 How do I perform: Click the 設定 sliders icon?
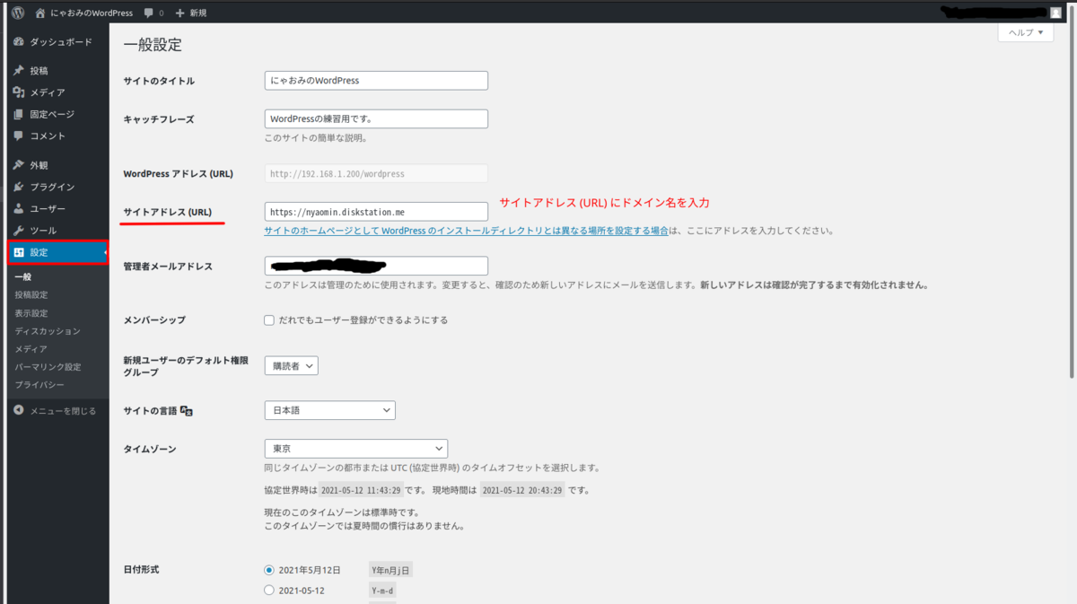coord(19,252)
